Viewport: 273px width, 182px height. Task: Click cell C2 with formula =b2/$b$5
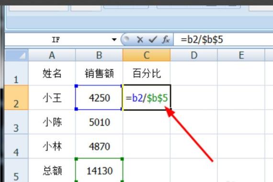click(x=147, y=98)
